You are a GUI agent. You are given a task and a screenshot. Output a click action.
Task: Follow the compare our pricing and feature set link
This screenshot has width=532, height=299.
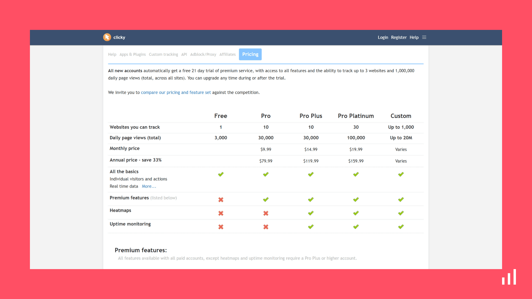(x=176, y=92)
